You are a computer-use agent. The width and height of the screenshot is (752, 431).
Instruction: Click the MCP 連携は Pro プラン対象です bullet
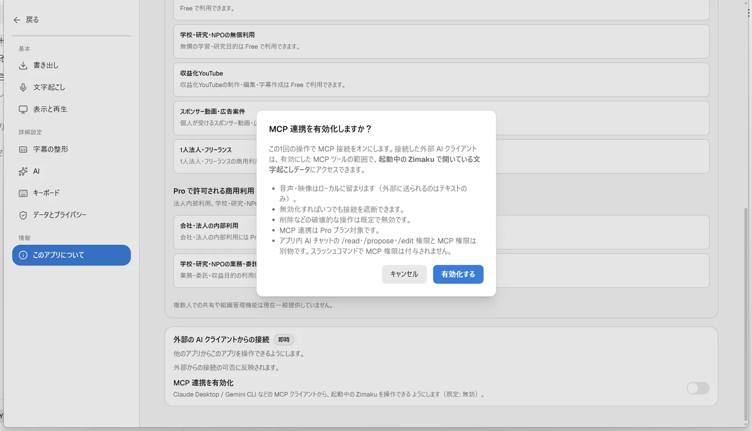(x=330, y=230)
